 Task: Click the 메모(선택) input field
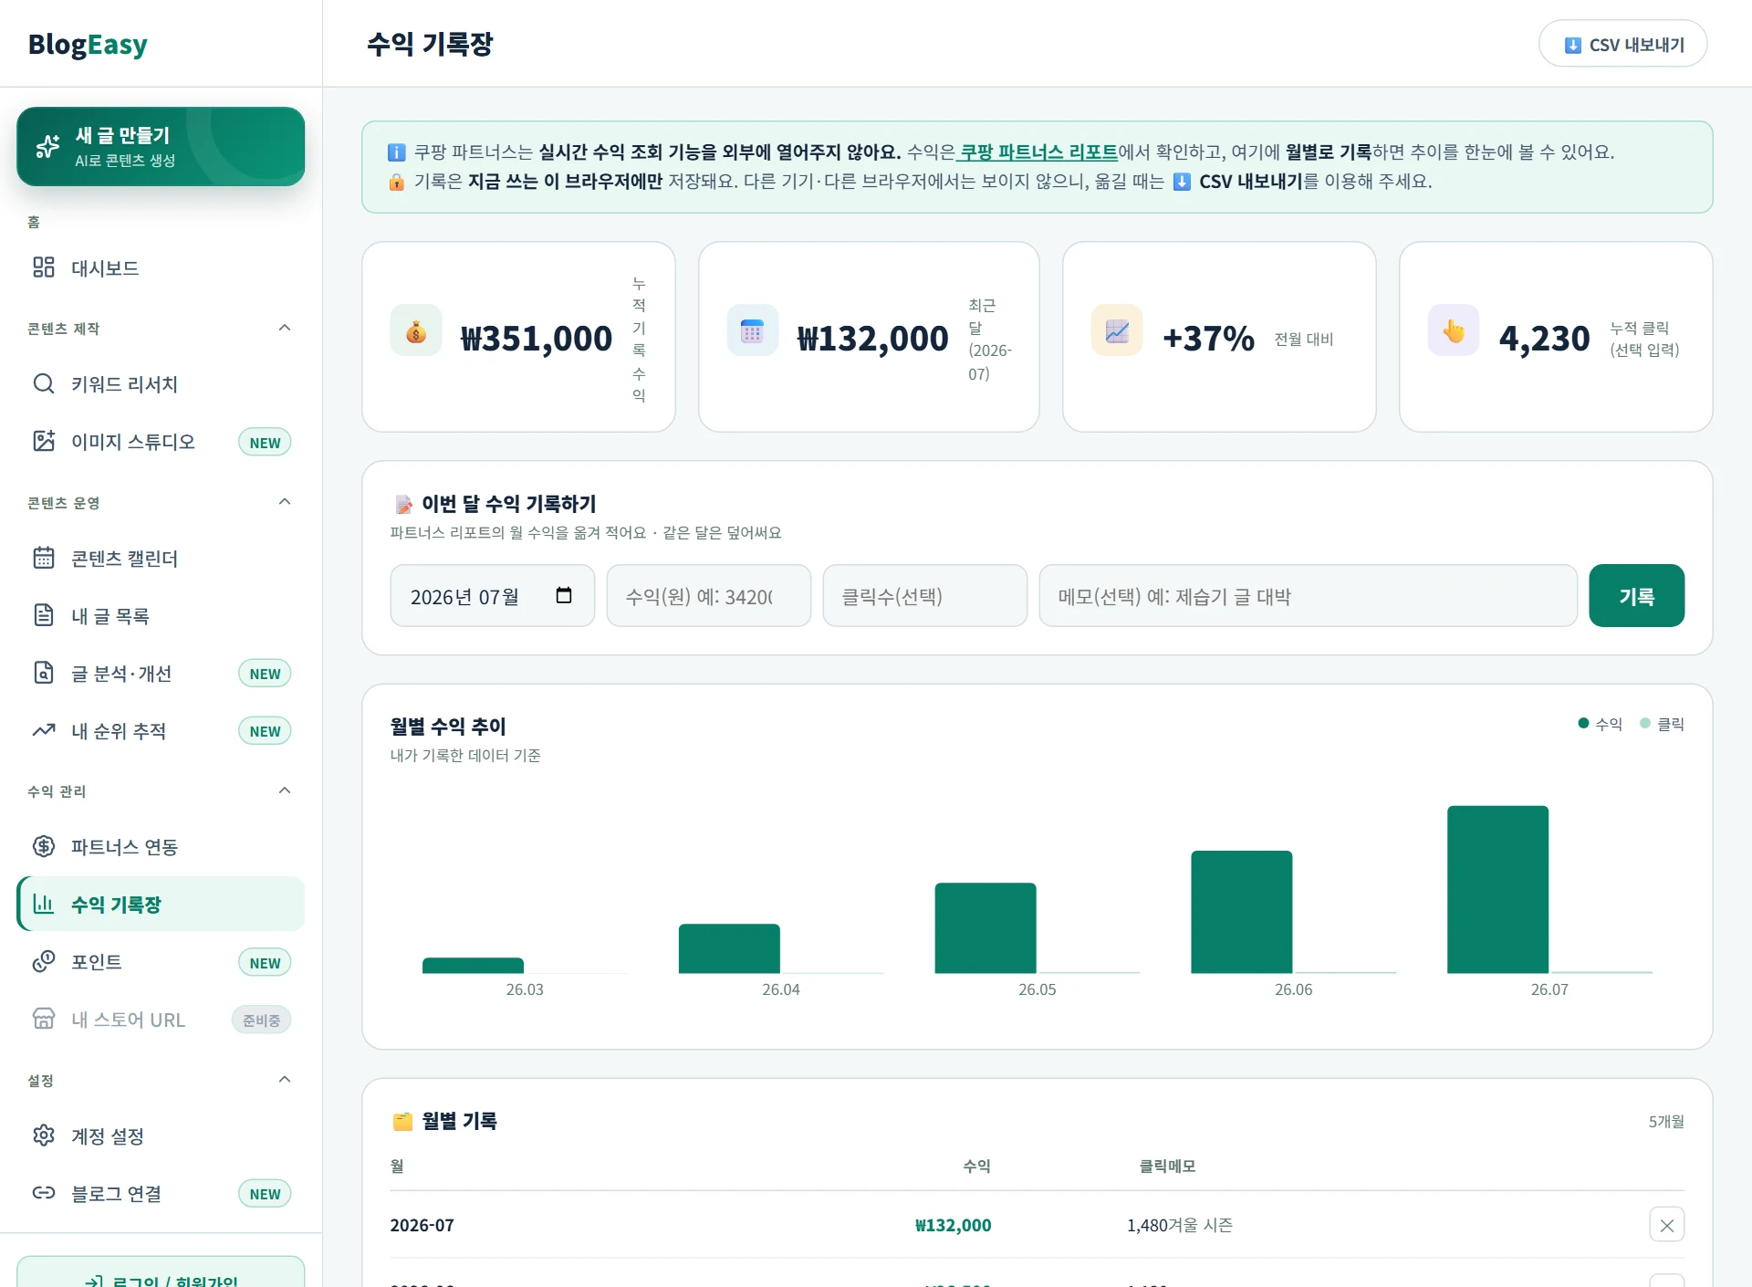(x=1309, y=595)
